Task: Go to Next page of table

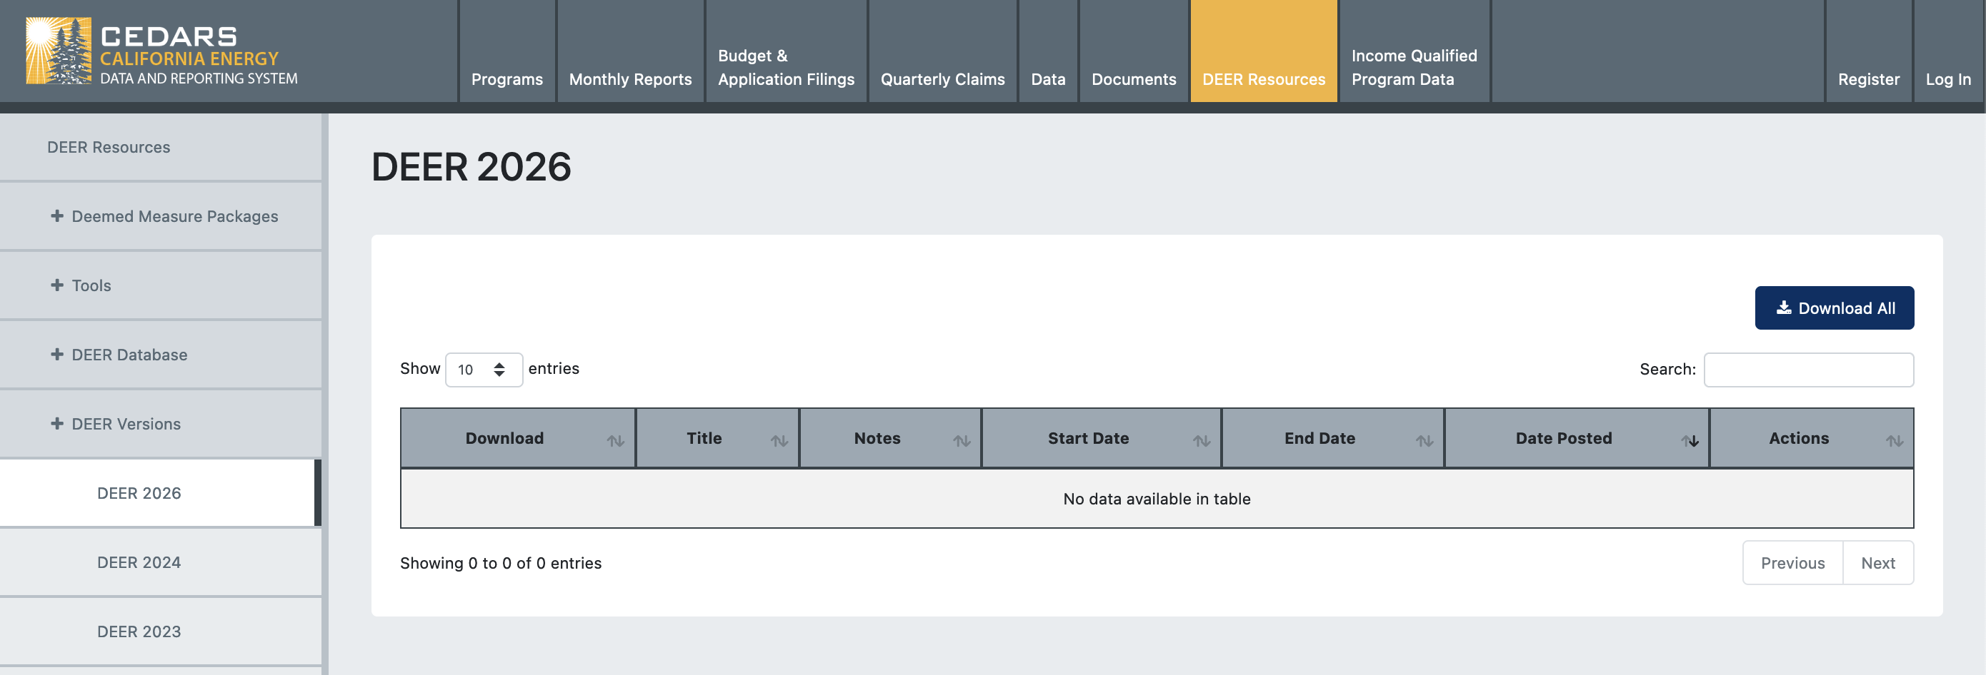Action: tap(1877, 563)
